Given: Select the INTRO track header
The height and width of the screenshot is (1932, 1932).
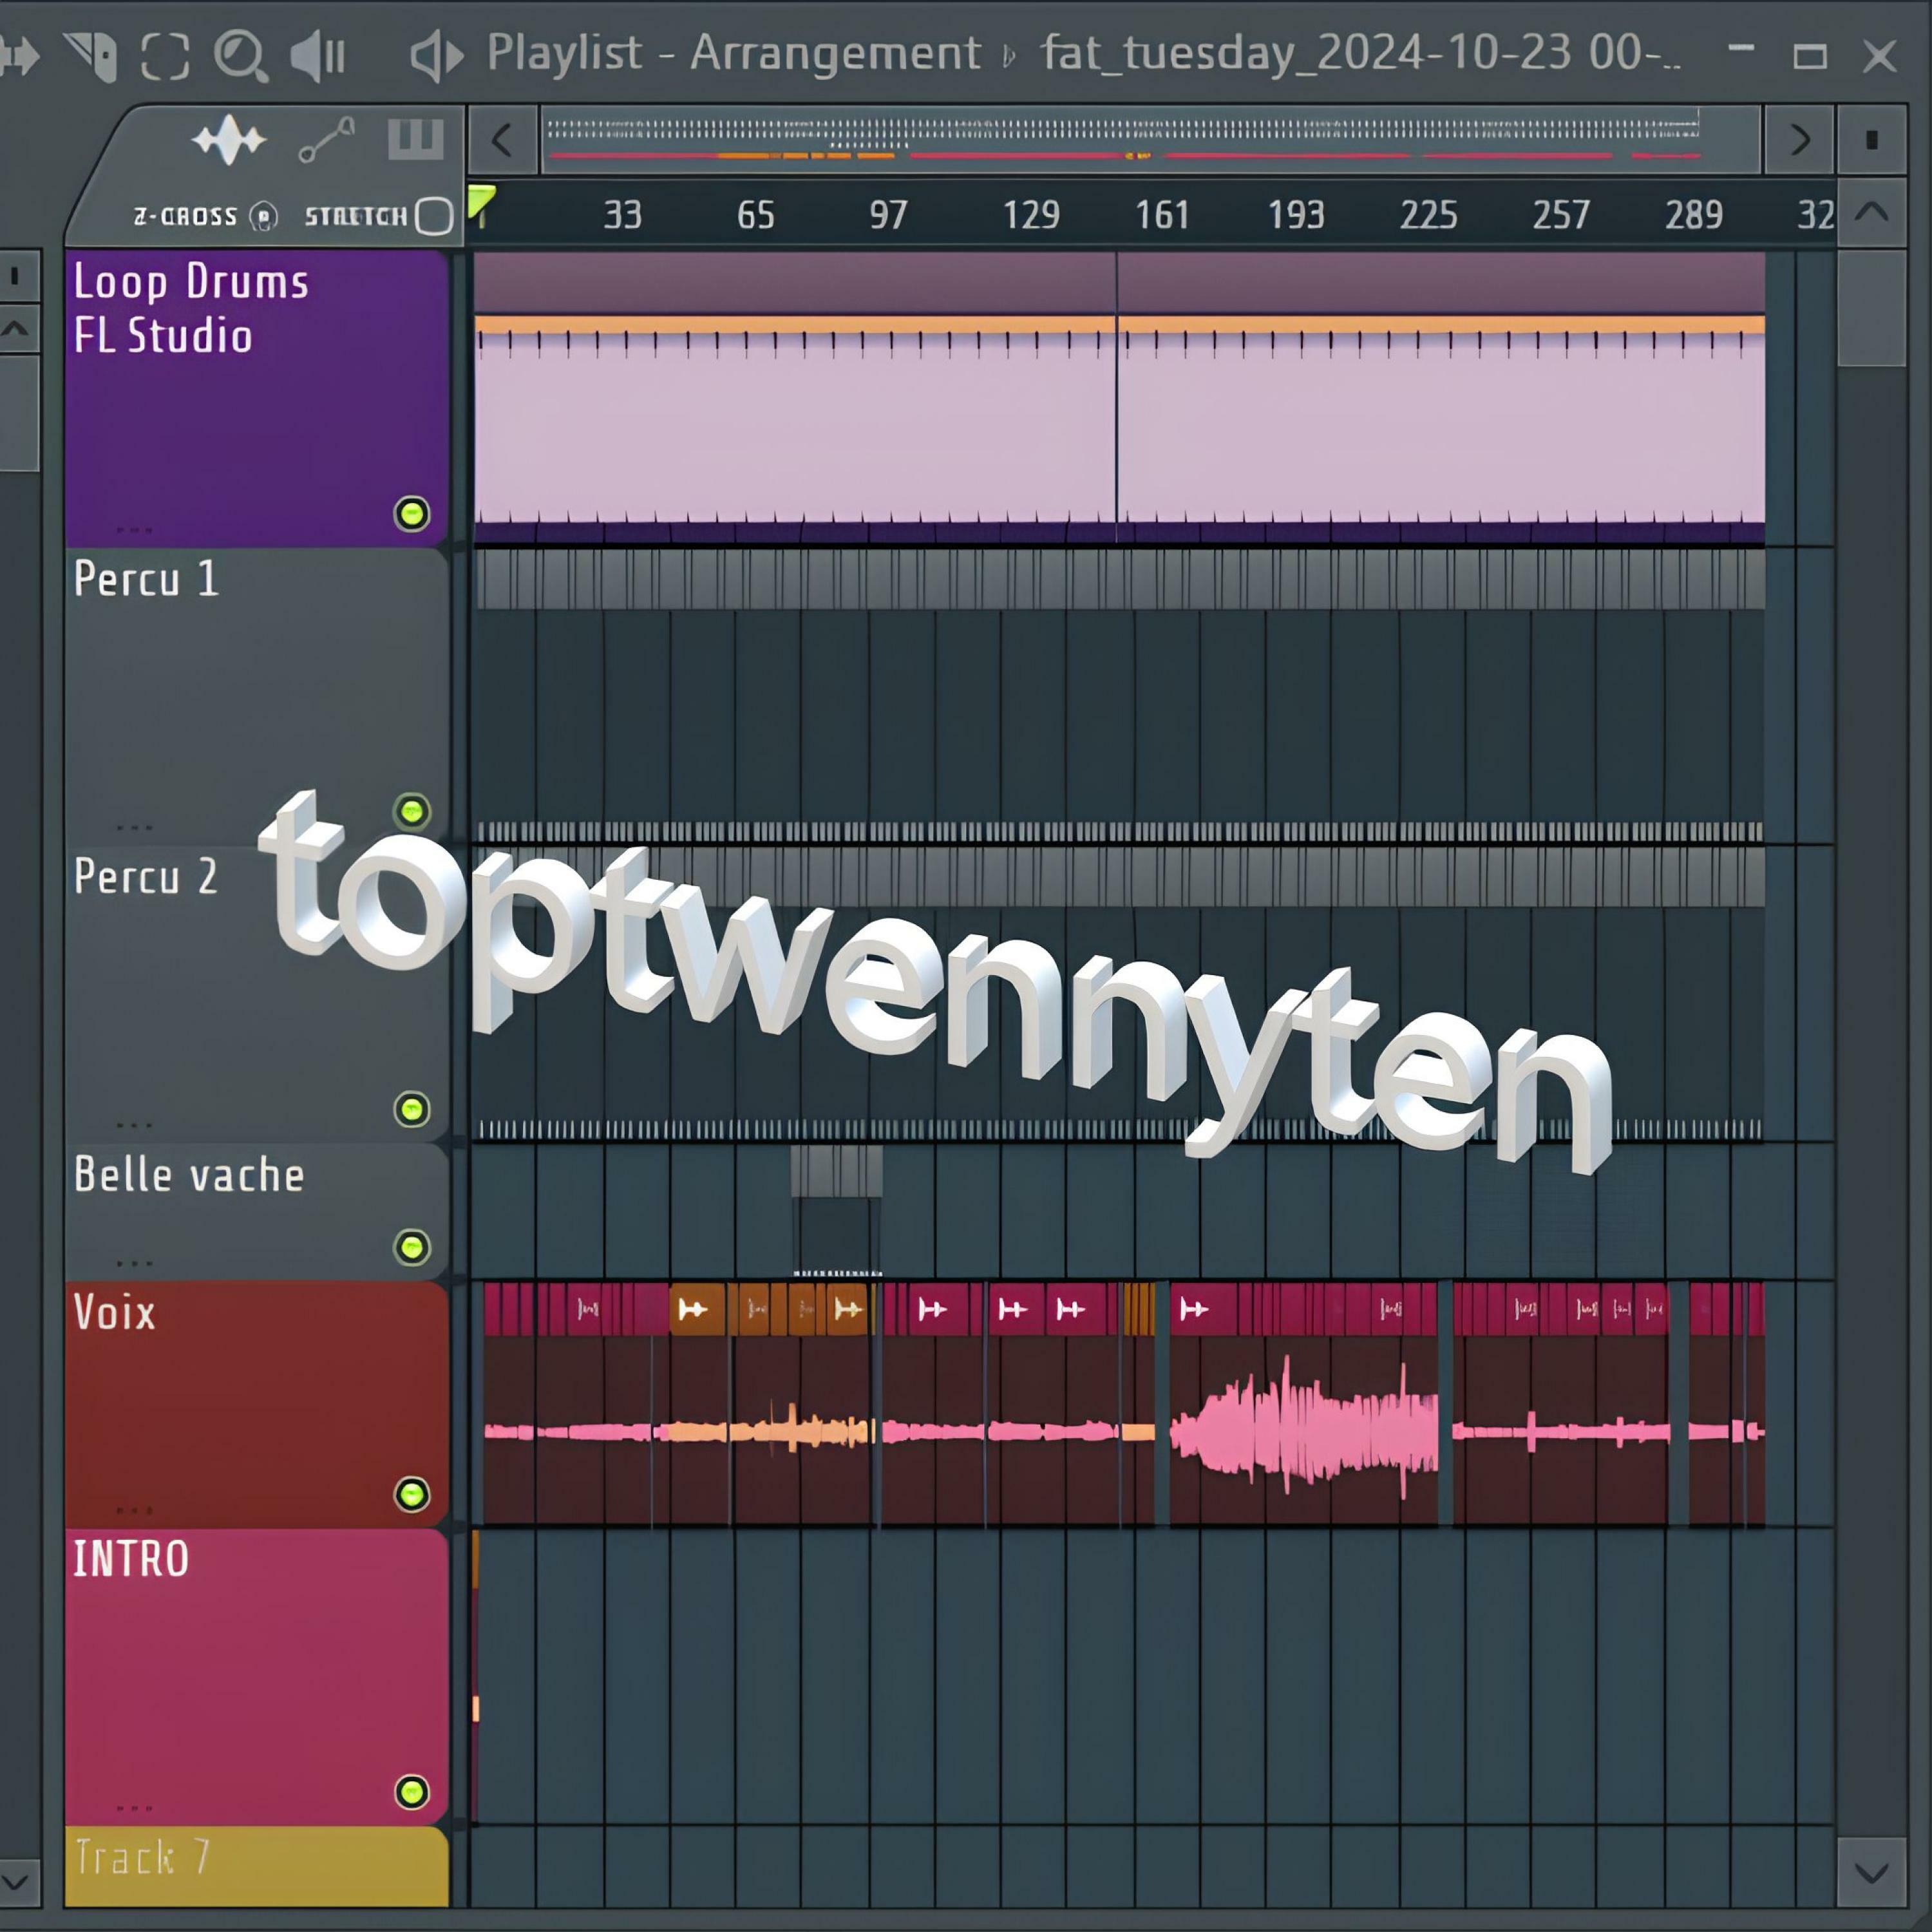Looking at the screenshot, I should coord(131,1559).
